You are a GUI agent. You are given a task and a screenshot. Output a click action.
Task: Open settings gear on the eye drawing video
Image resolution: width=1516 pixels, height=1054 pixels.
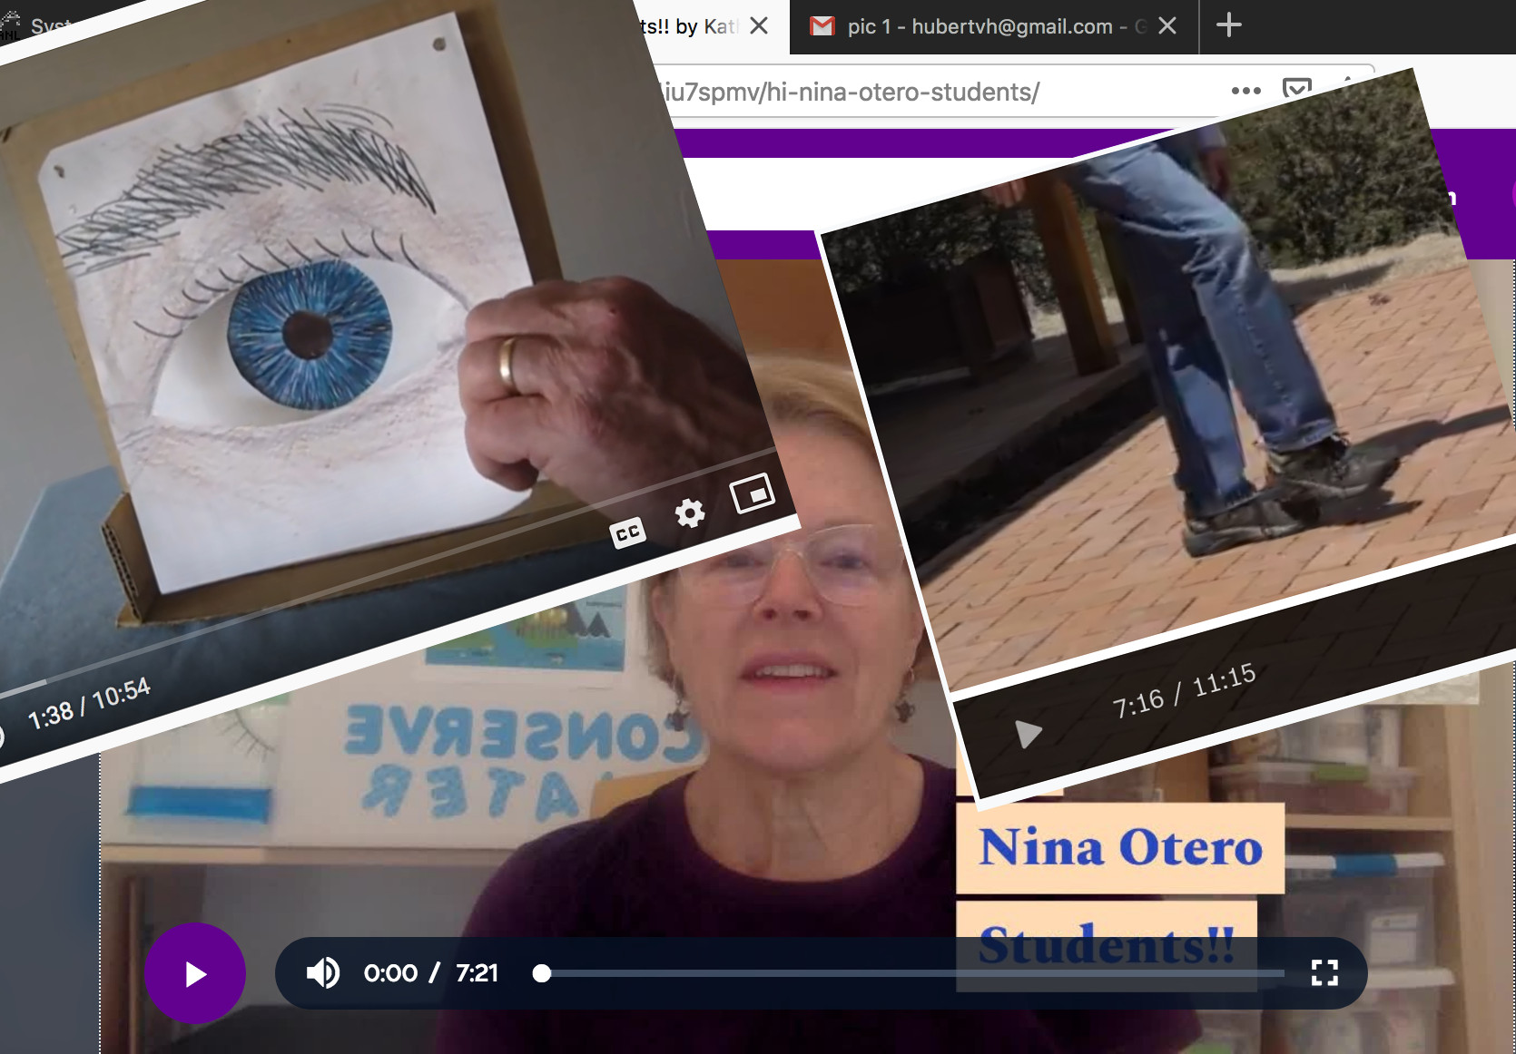click(690, 513)
